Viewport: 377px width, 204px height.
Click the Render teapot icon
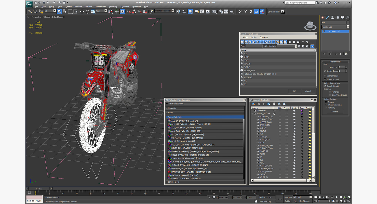(232, 11)
